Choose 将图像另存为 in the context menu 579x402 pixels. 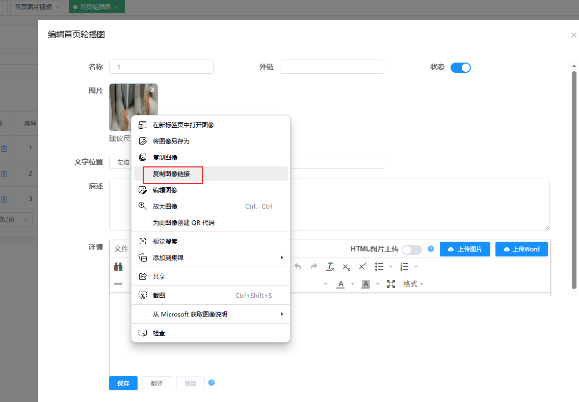click(171, 141)
